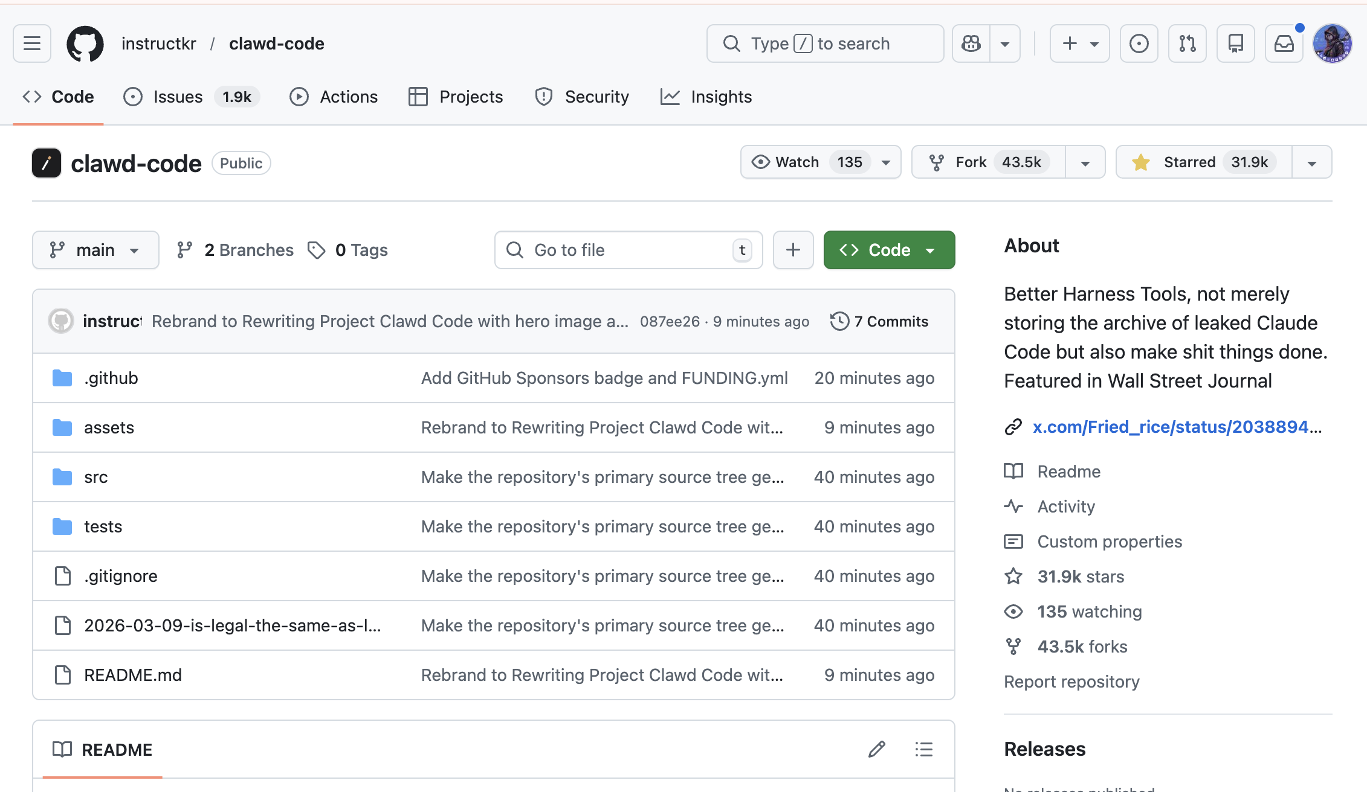Screen dimensions: 1367x792
Task: Open the hamburger navigation menu
Action: [x=32, y=43]
